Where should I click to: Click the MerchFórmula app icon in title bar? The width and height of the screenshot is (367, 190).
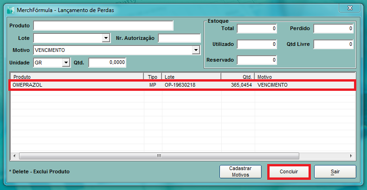pyautogui.click(x=10, y=9)
